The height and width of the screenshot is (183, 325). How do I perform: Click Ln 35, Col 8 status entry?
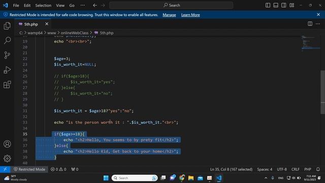(x=232, y=169)
